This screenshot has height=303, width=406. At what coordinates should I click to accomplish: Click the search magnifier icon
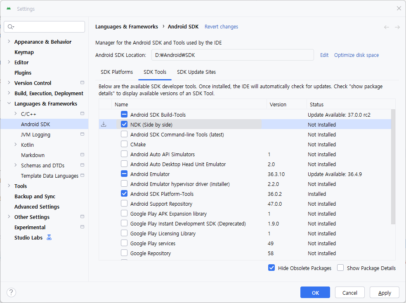(x=11, y=27)
